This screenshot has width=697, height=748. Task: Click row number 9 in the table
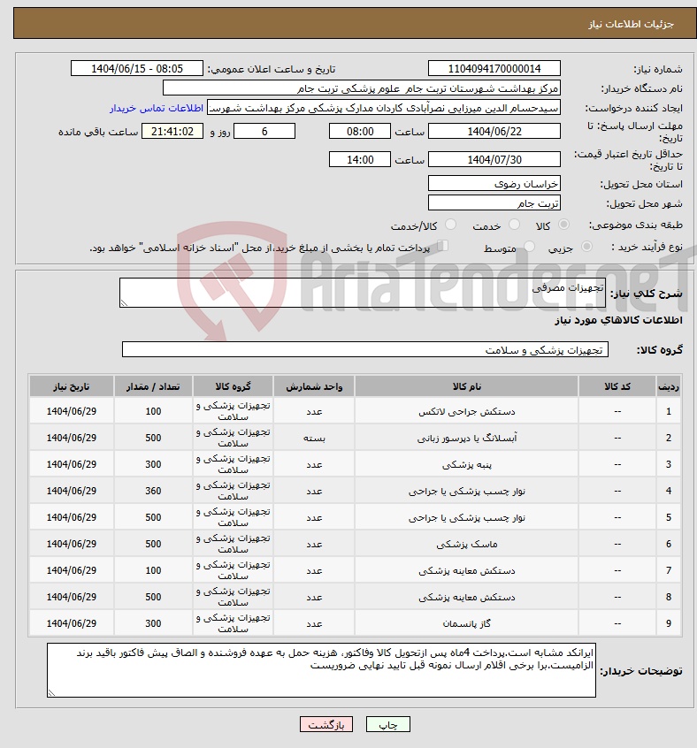click(669, 623)
